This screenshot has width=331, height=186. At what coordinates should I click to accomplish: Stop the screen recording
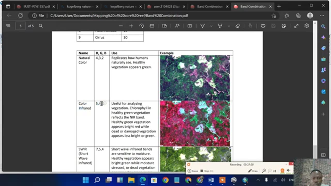[207, 171]
